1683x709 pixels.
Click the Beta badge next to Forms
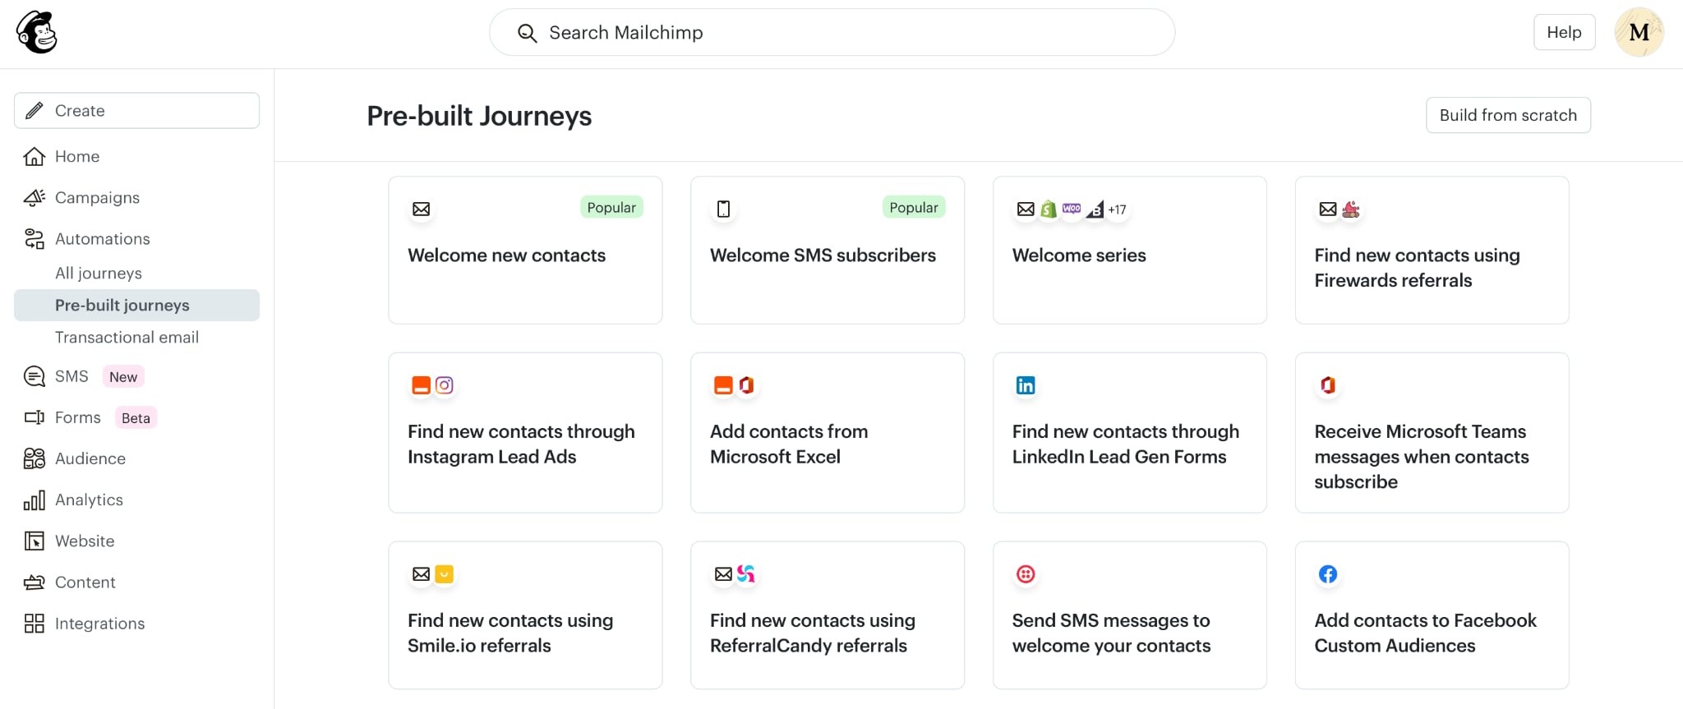[x=136, y=417]
